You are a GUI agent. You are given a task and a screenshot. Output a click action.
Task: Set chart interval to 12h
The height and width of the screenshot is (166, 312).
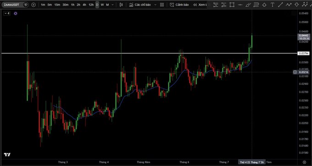(x=91, y=5)
